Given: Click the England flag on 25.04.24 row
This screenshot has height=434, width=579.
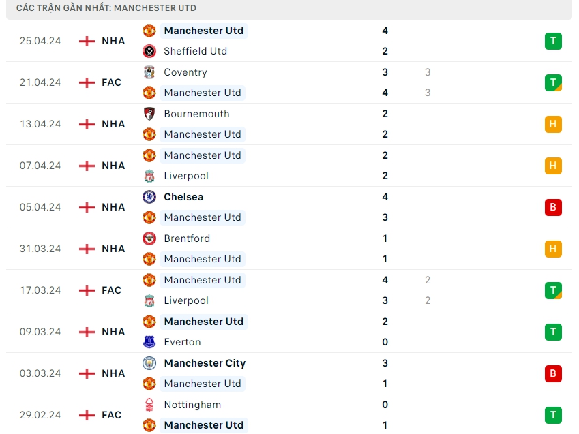Looking at the screenshot, I should tap(87, 41).
